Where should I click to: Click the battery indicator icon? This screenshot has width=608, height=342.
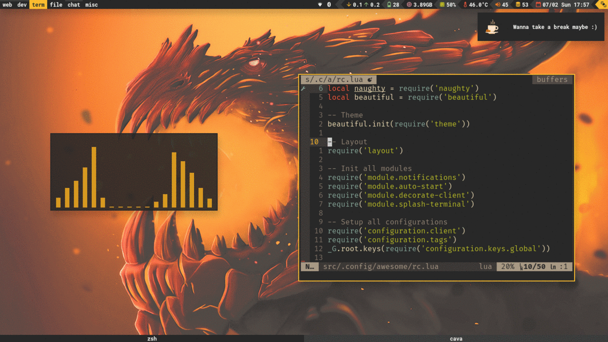[389, 5]
